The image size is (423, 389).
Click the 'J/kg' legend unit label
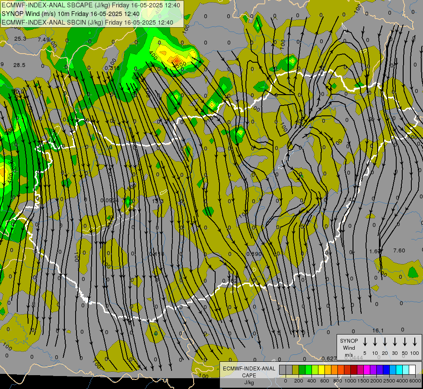249,383
